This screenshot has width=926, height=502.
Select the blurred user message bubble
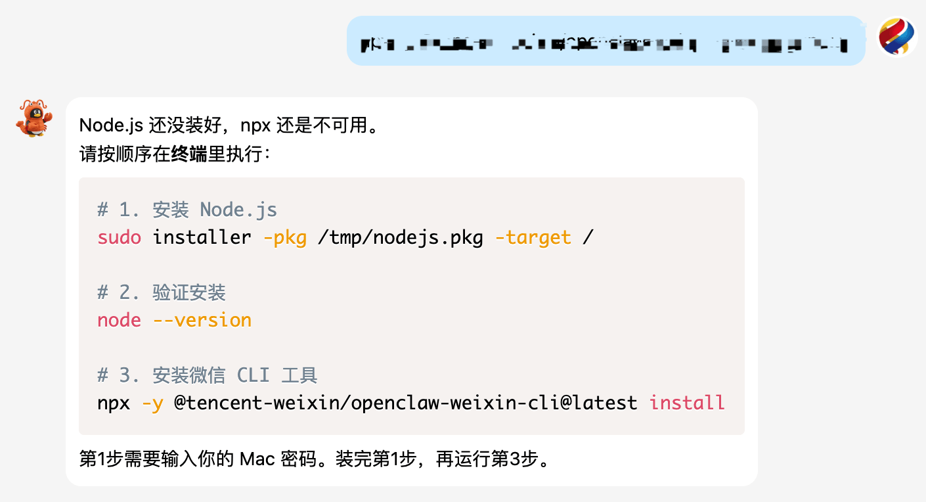point(606,41)
